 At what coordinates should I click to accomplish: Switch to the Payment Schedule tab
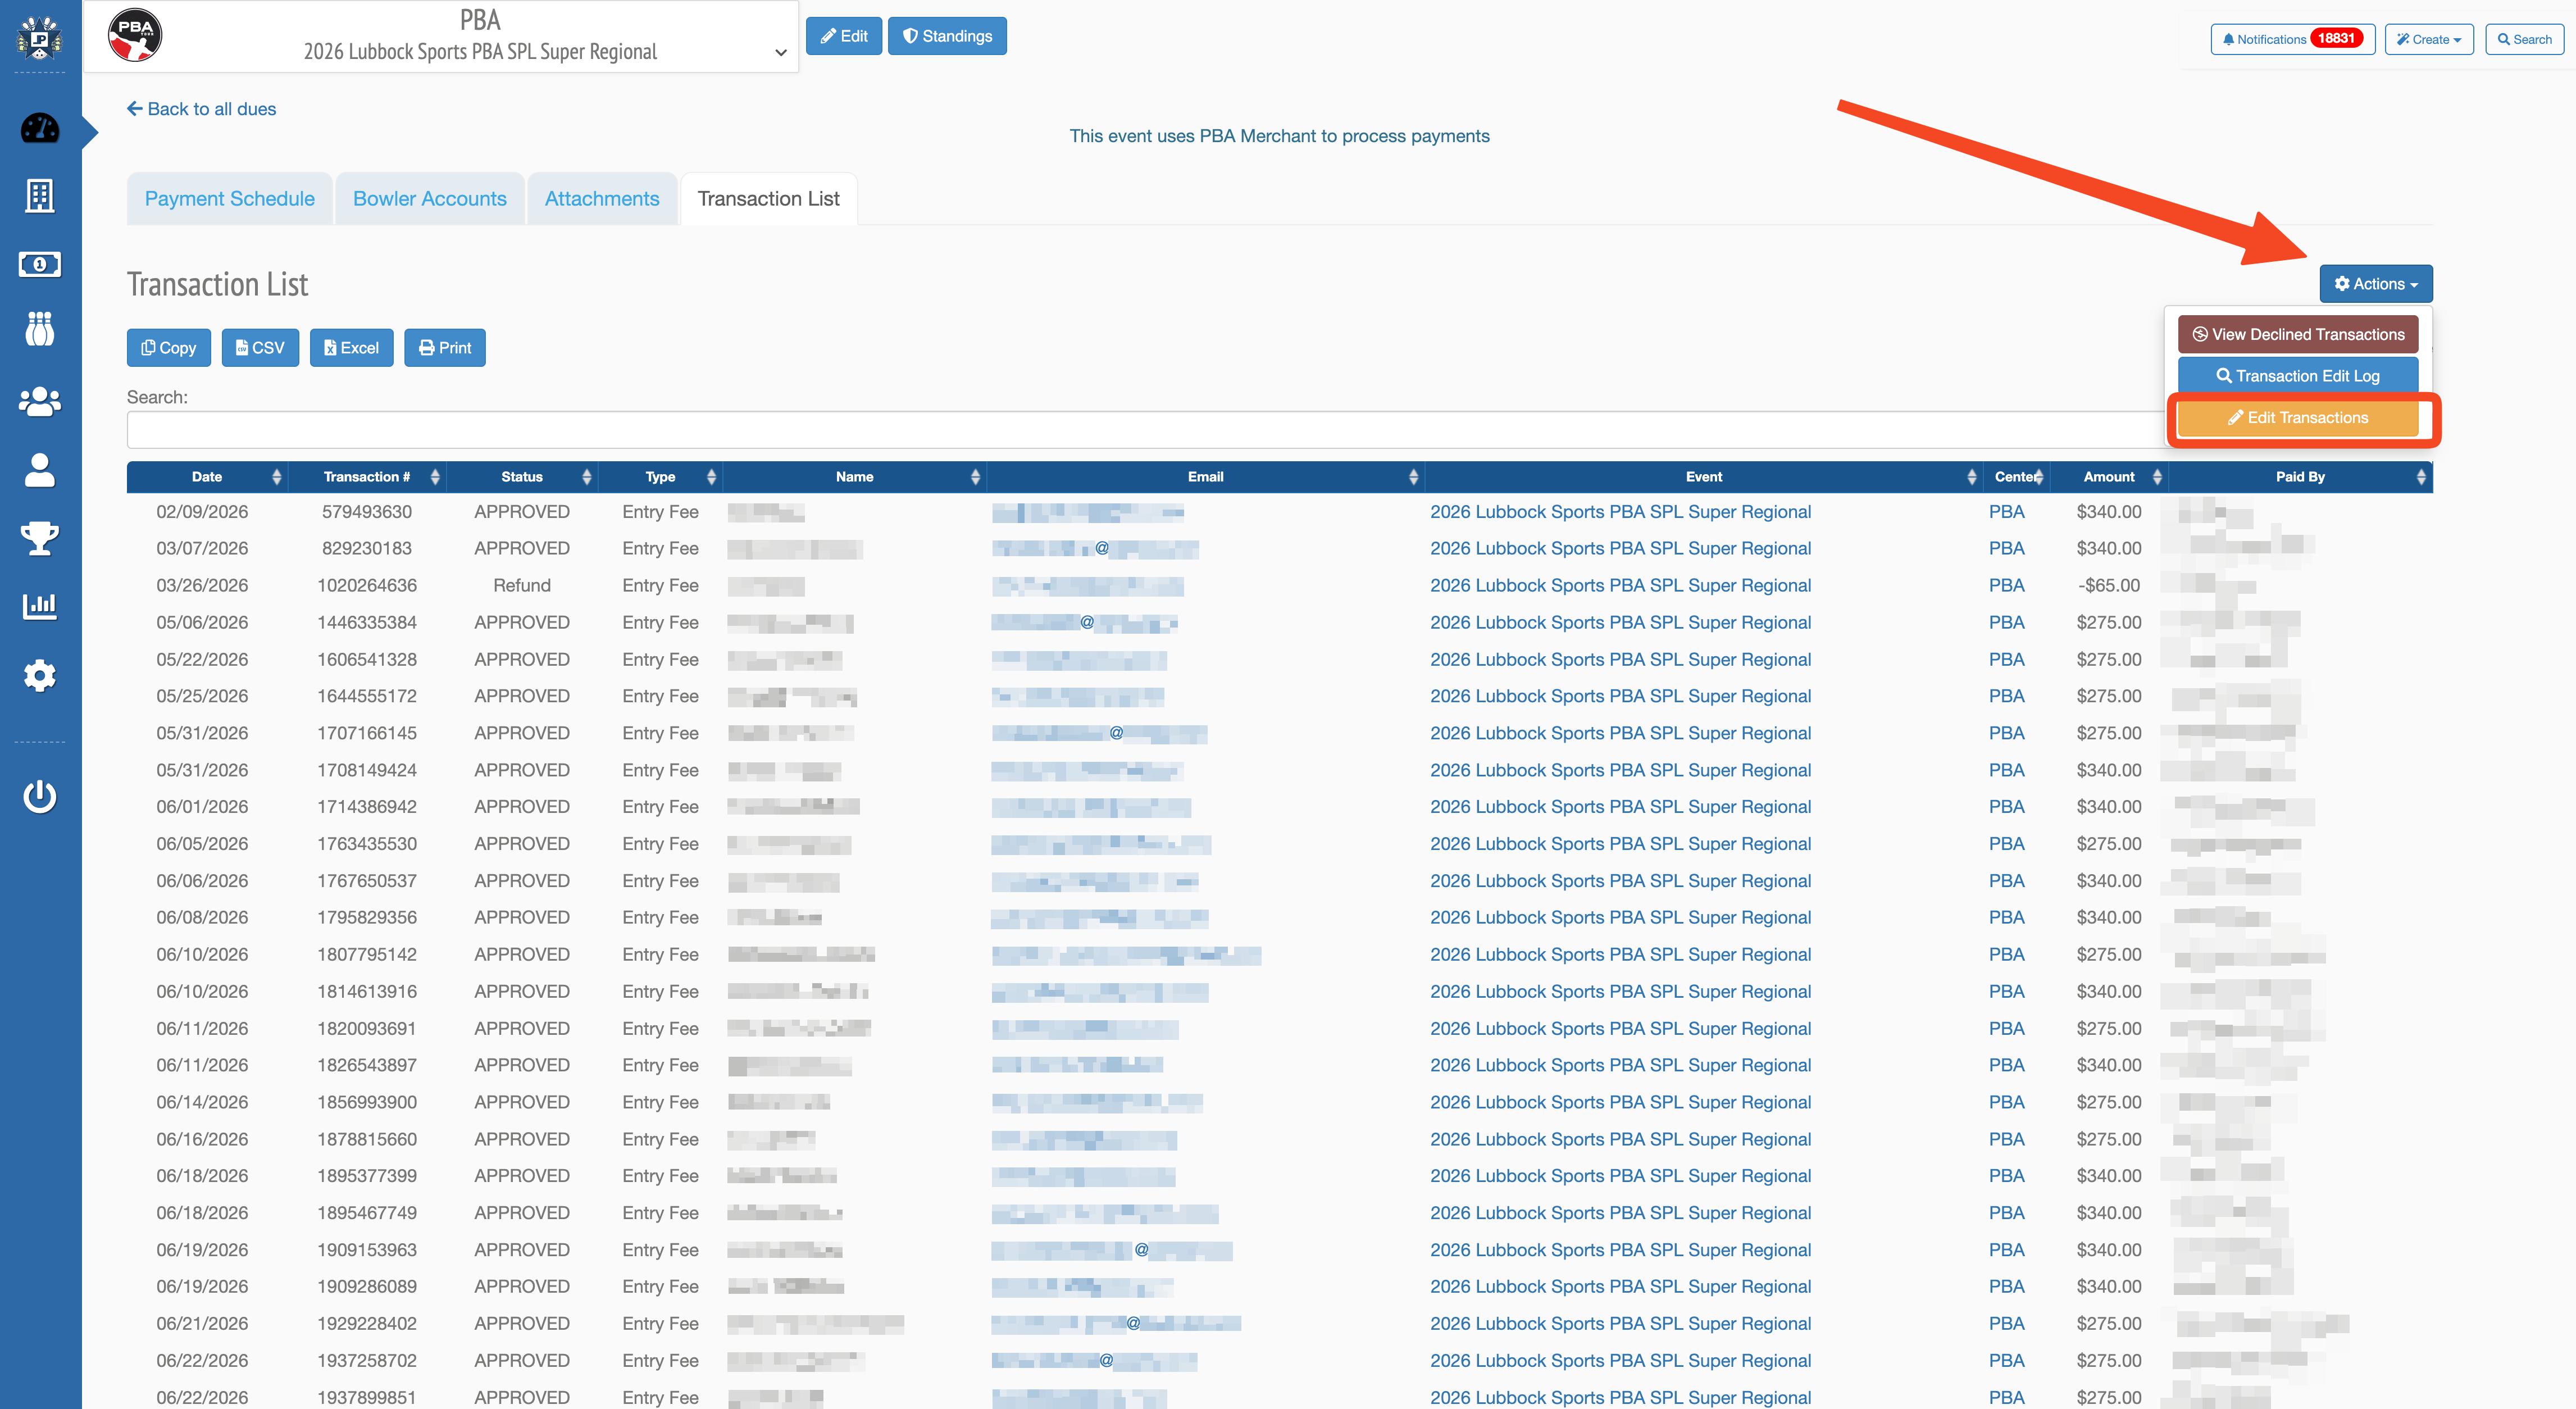229,198
